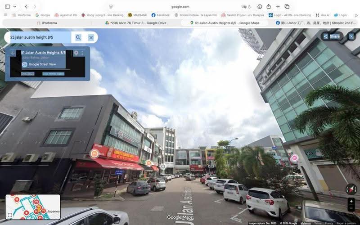The height and width of the screenshot is (225, 360).
Task: Toggle the Safari sidebar button
Action: tap(7, 7)
